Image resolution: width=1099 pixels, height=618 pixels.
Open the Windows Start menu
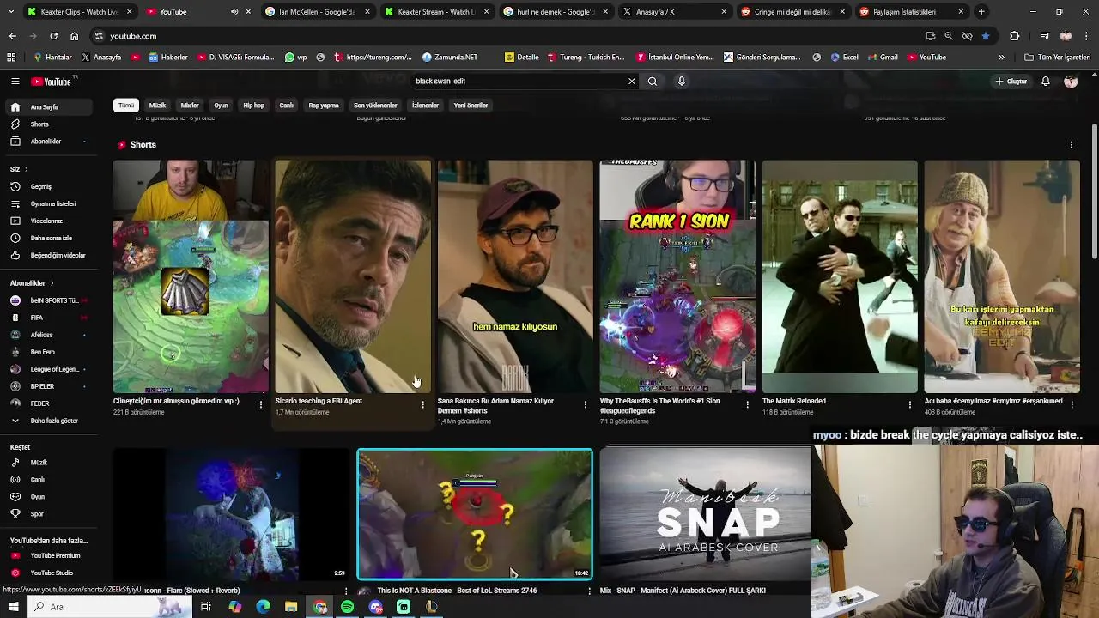(x=13, y=607)
